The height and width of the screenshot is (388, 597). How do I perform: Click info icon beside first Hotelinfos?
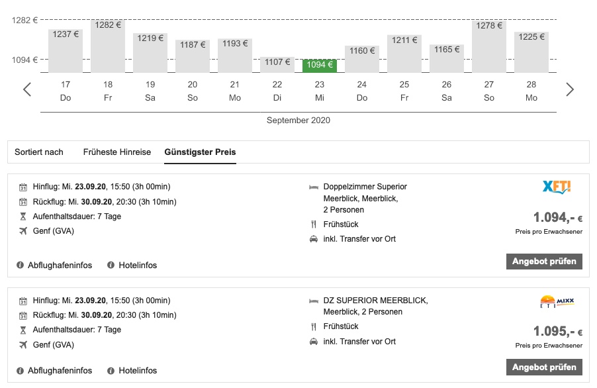click(111, 266)
